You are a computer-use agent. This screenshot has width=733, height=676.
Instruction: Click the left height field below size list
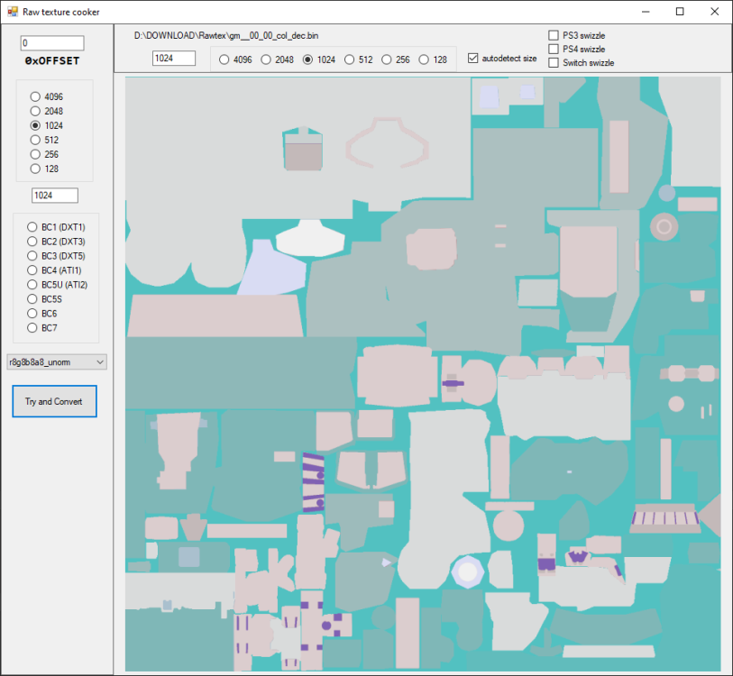(x=54, y=196)
